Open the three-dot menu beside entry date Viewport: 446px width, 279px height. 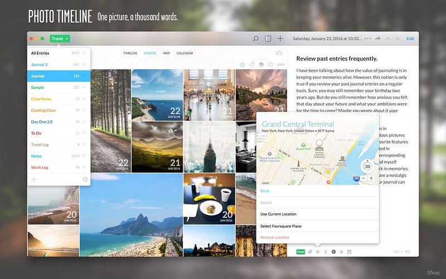click(x=367, y=38)
